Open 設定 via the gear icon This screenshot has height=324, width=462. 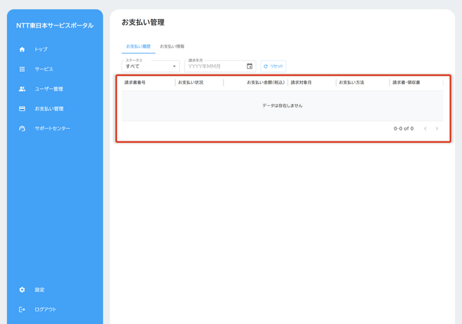coord(22,290)
